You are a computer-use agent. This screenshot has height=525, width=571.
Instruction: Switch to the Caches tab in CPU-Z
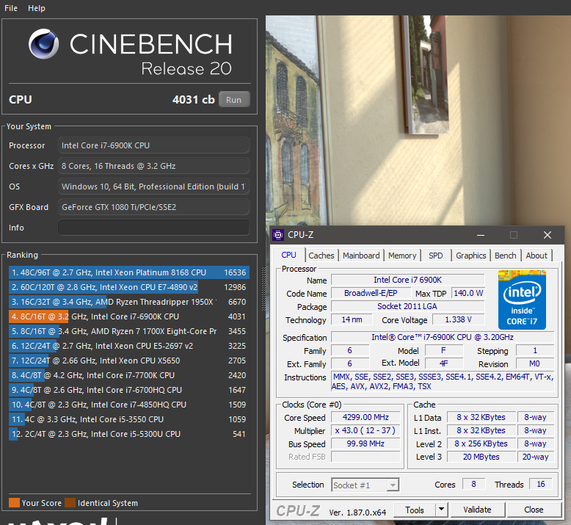(x=321, y=256)
